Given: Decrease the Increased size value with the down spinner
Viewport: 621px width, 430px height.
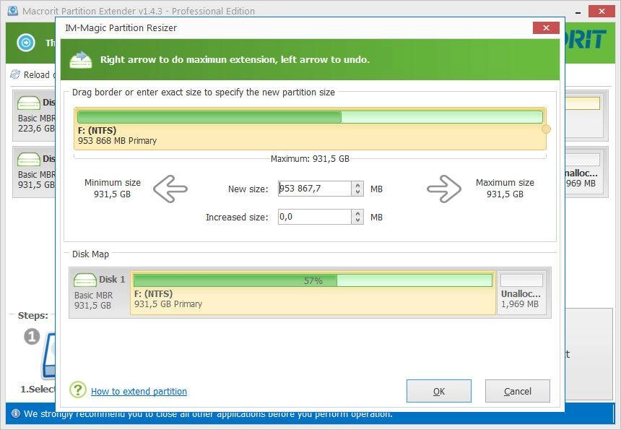Looking at the screenshot, I should coord(357,220).
